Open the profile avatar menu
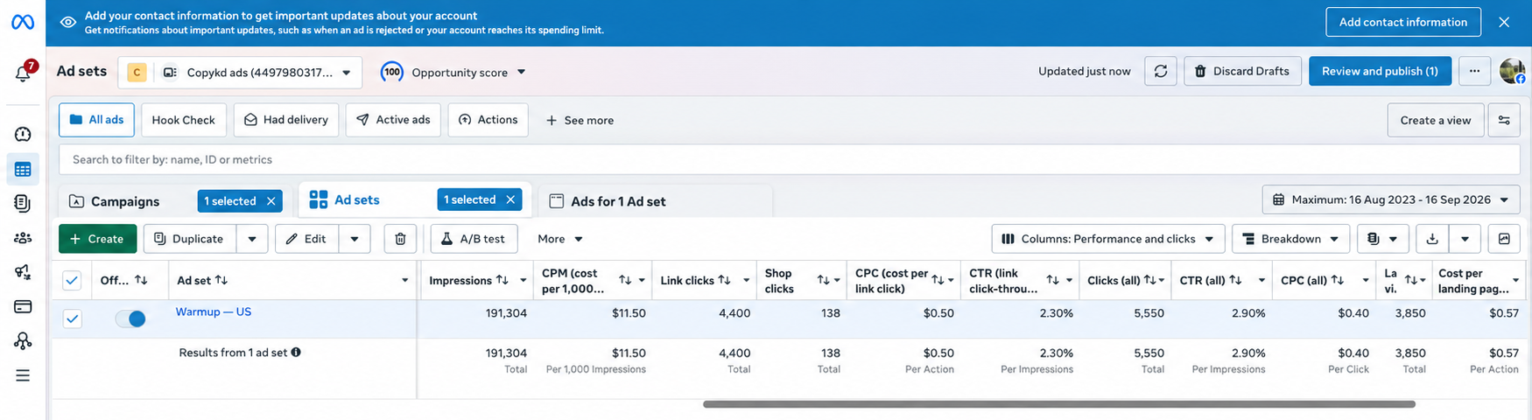 pyautogui.click(x=1512, y=71)
